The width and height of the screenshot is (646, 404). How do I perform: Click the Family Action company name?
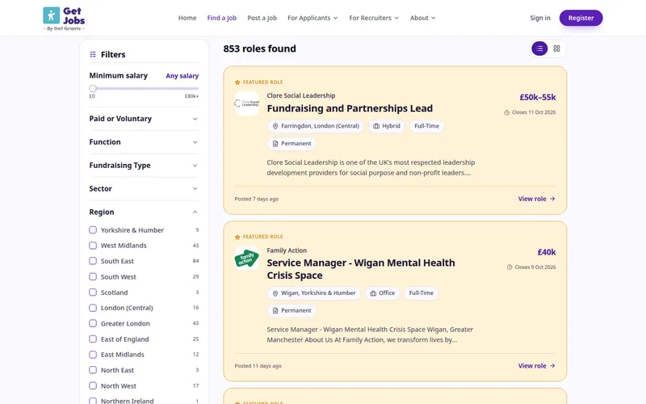[287, 250]
